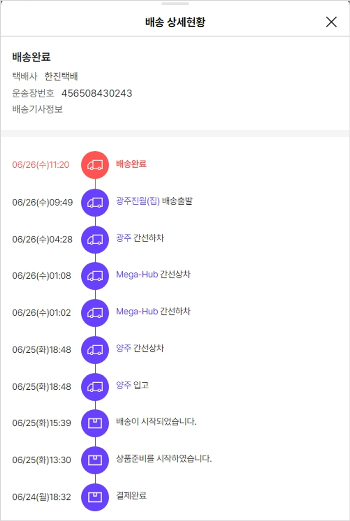Image resolution: width=350 pixels, height=521 pixels.
Task: Click the truck icon beside 양주 입고
Action: (95, 386)
